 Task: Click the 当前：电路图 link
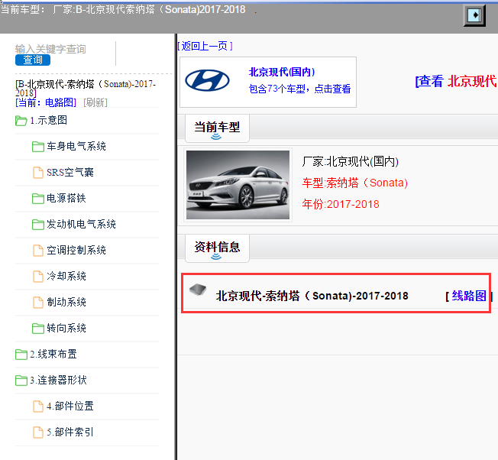(46, 102)
